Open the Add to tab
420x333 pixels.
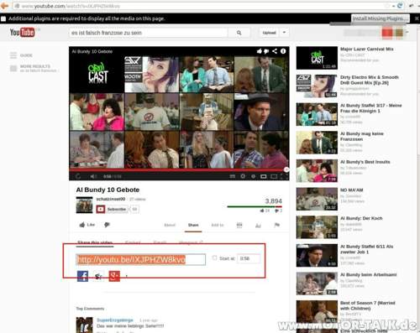[x=218, y=225]
